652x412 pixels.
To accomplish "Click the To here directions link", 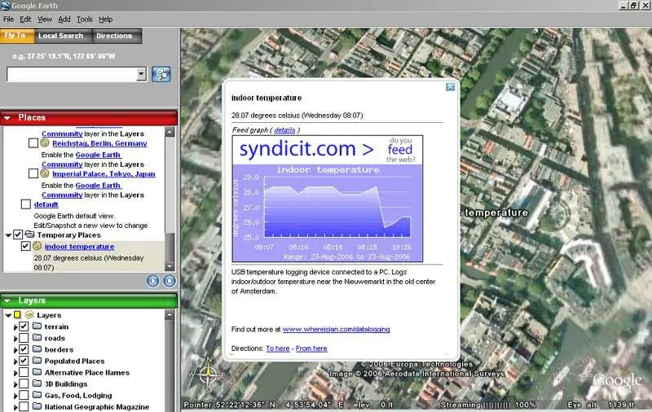I will [x=278, y=348].
